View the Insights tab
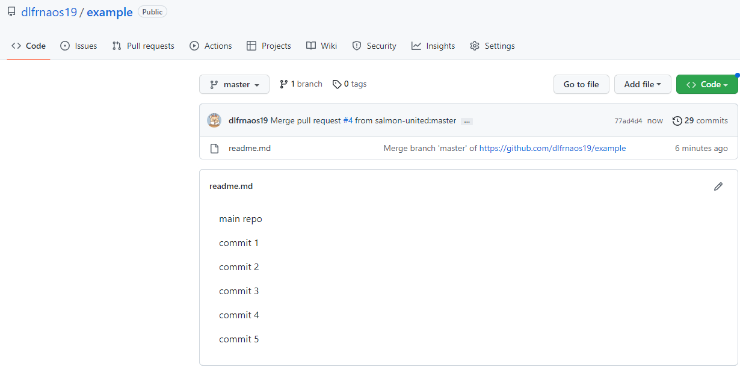 tap(433, 46)
